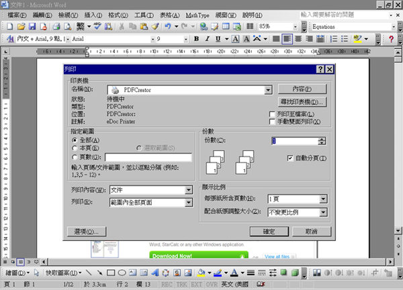Image resolution: width=403 pixels, height=290 pixels.
Task: Enable 列印至檔案(L) checkbox
Action: click(x=272, y=114)
